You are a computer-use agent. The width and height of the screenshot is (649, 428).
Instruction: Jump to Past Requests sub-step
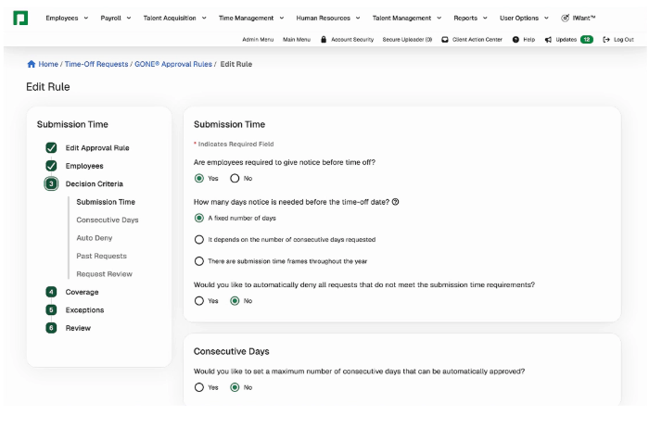click(101, 256)
